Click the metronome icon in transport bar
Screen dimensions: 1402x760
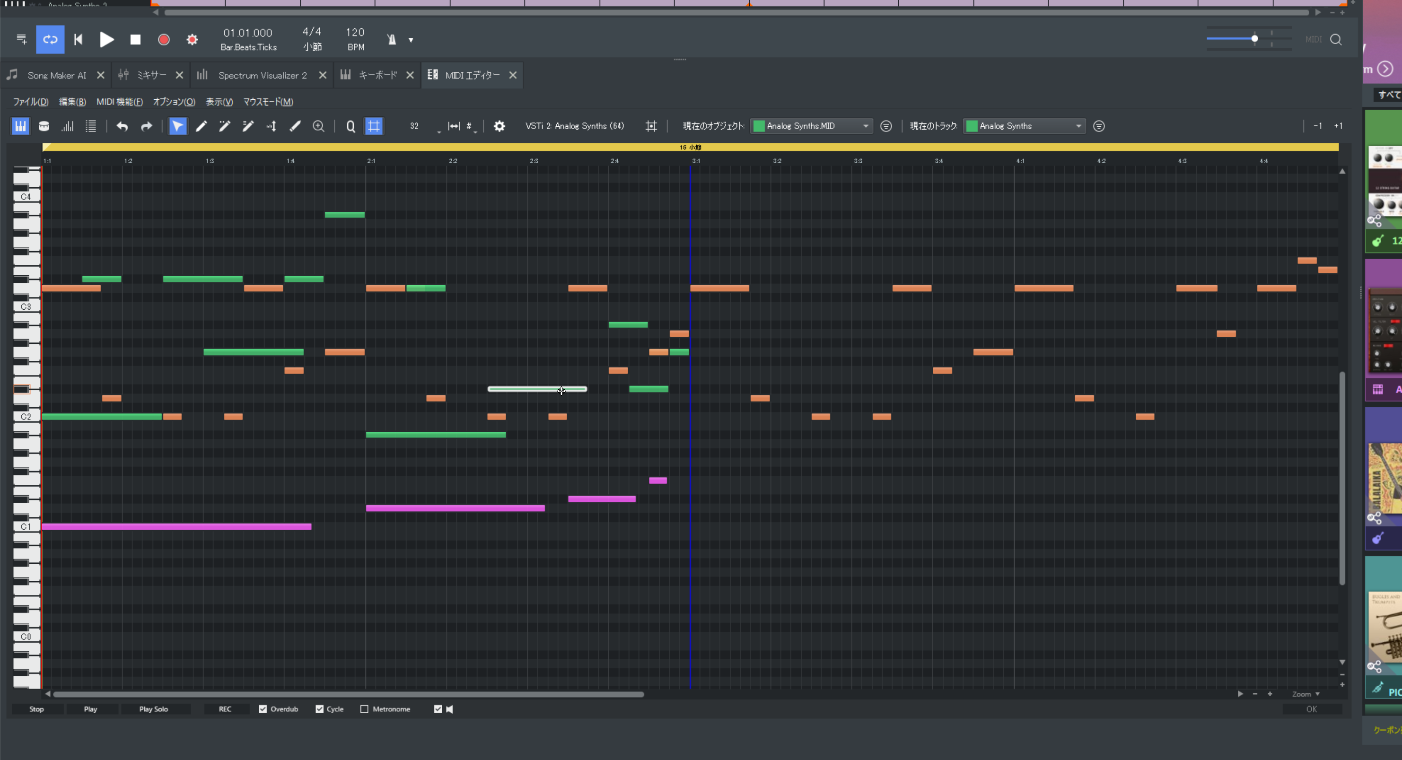tap(391, 39)
